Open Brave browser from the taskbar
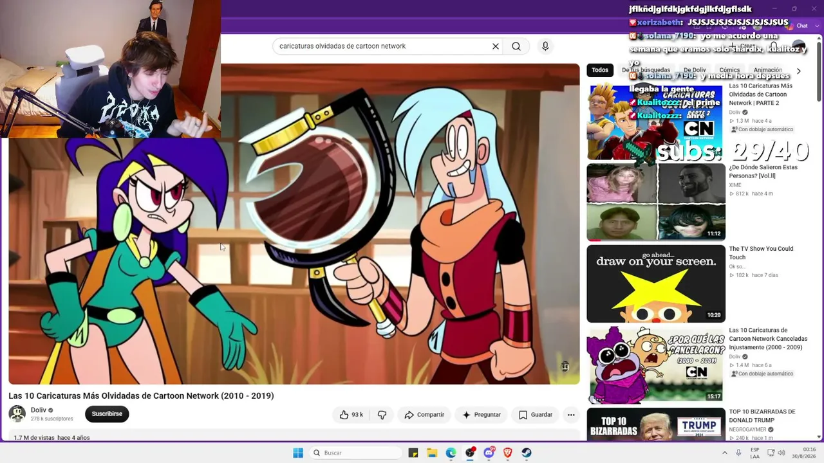 [x=507, y=453]
